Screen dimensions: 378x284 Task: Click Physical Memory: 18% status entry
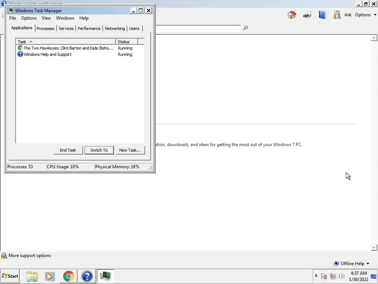[x=121, y=167]
